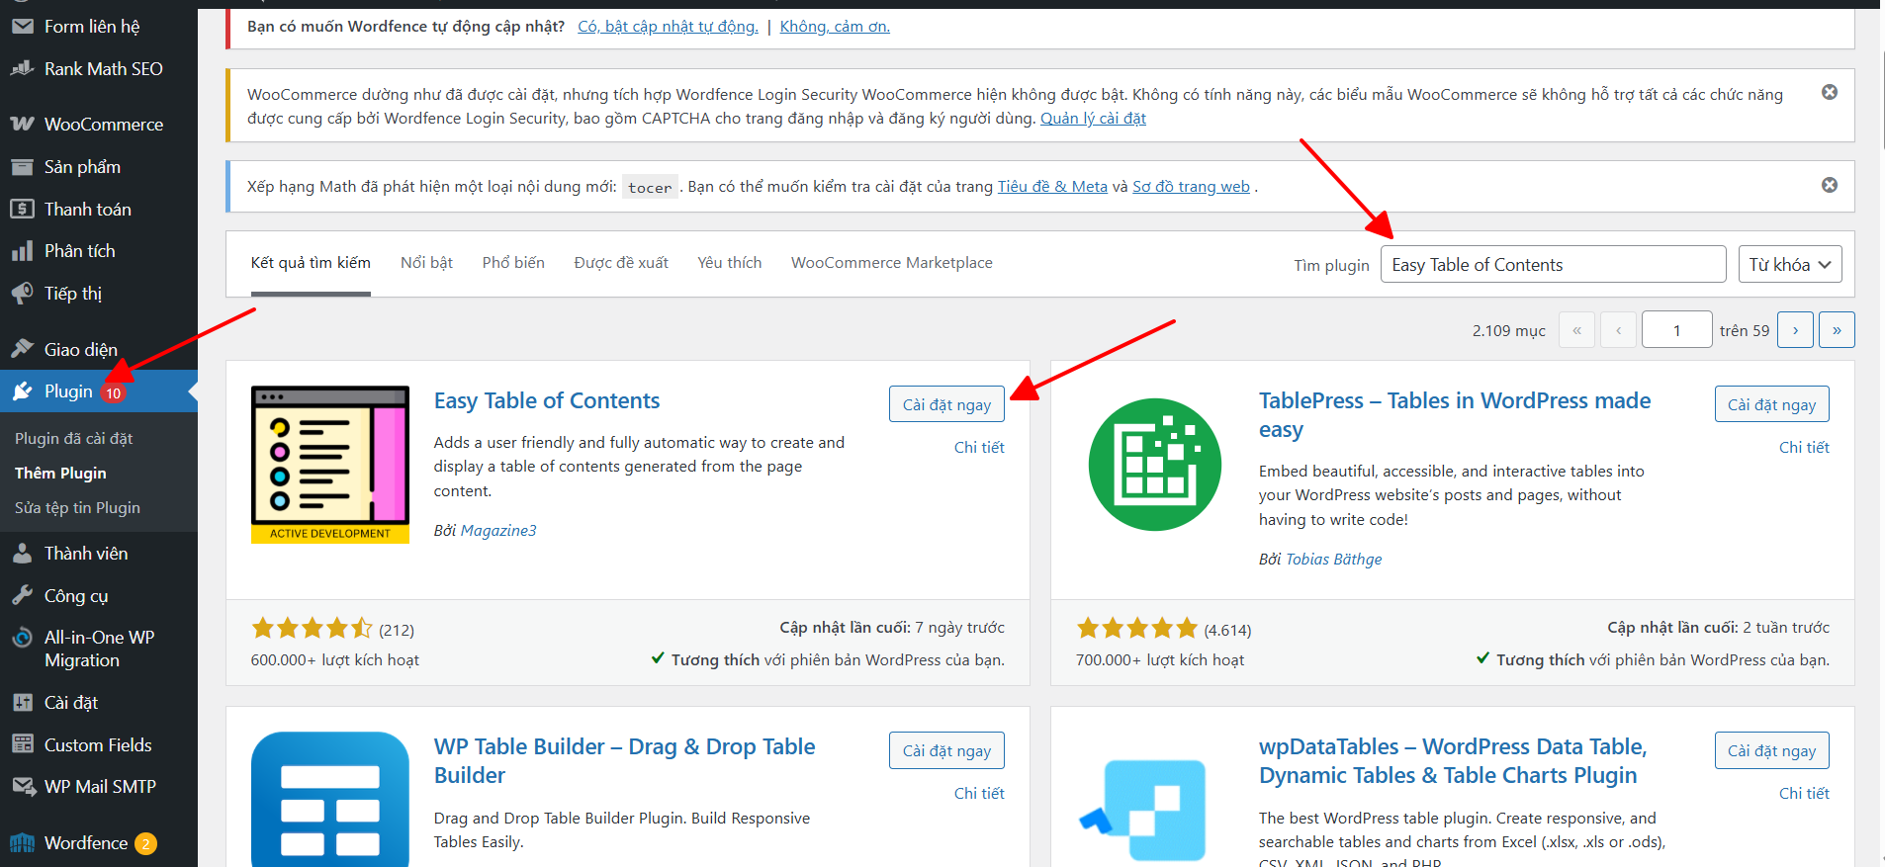Viewport: 1885px width, 867px height.
Task: Click the Thành viên user icon
Action: point(22,554)
